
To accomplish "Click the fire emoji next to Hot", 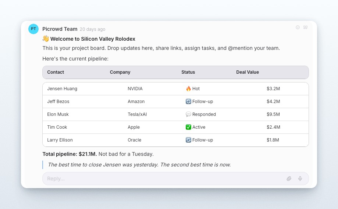I will [x=188, y=88].
